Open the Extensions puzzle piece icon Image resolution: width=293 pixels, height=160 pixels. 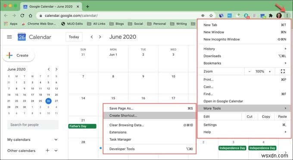(x=271, y=15)
